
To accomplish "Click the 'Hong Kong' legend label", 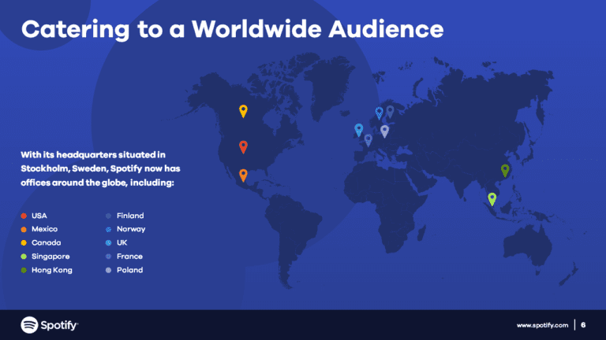I will coord(52,270).
